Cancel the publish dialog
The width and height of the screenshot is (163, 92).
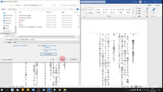74,60
